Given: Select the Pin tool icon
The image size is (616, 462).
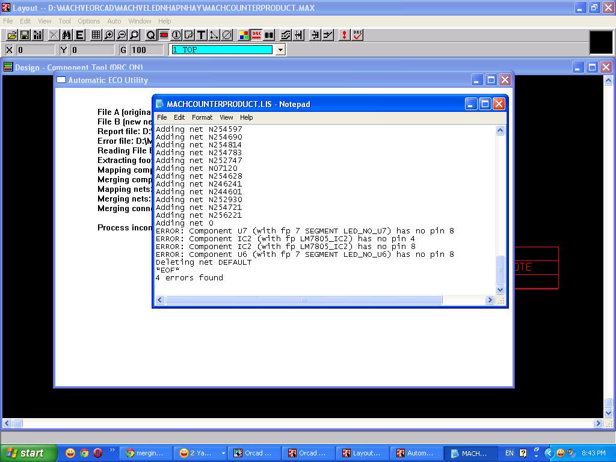Looking at the screenshot, I should pyautogui.click(x=176, y=35).
